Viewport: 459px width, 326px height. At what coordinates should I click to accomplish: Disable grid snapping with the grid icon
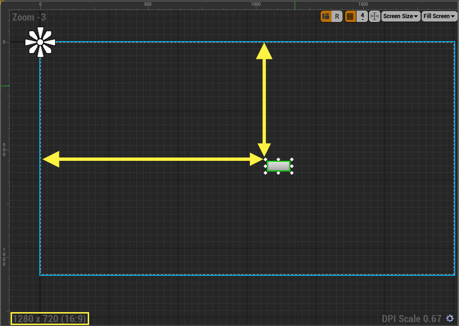point(350,16)
